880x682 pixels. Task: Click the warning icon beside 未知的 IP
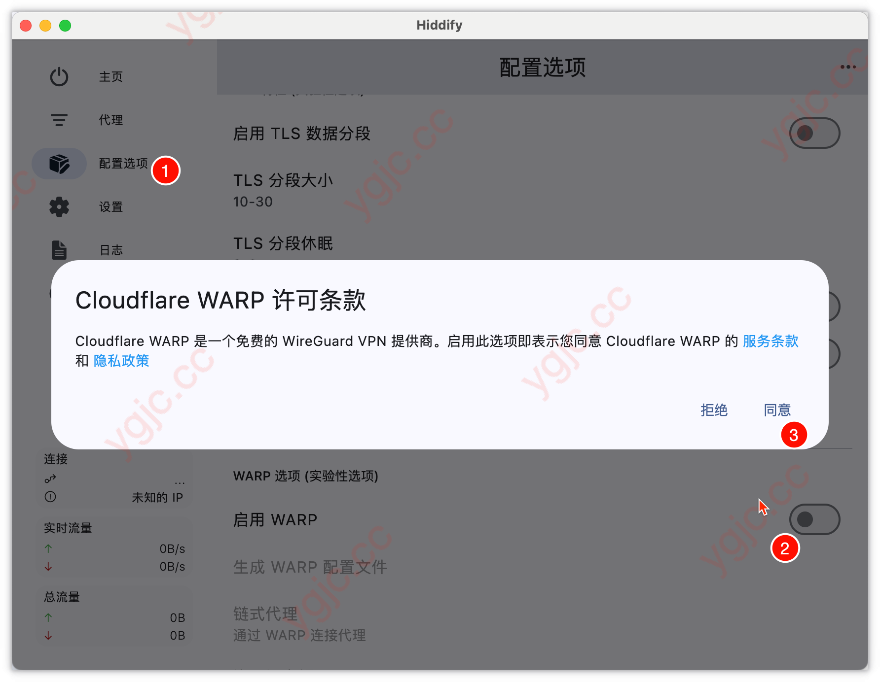click(50, 497)
